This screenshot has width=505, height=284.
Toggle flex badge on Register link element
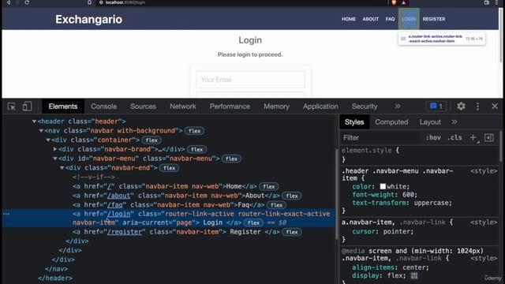[x=292, y=232]
